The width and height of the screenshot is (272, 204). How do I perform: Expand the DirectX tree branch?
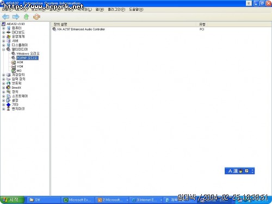point(3,88)
